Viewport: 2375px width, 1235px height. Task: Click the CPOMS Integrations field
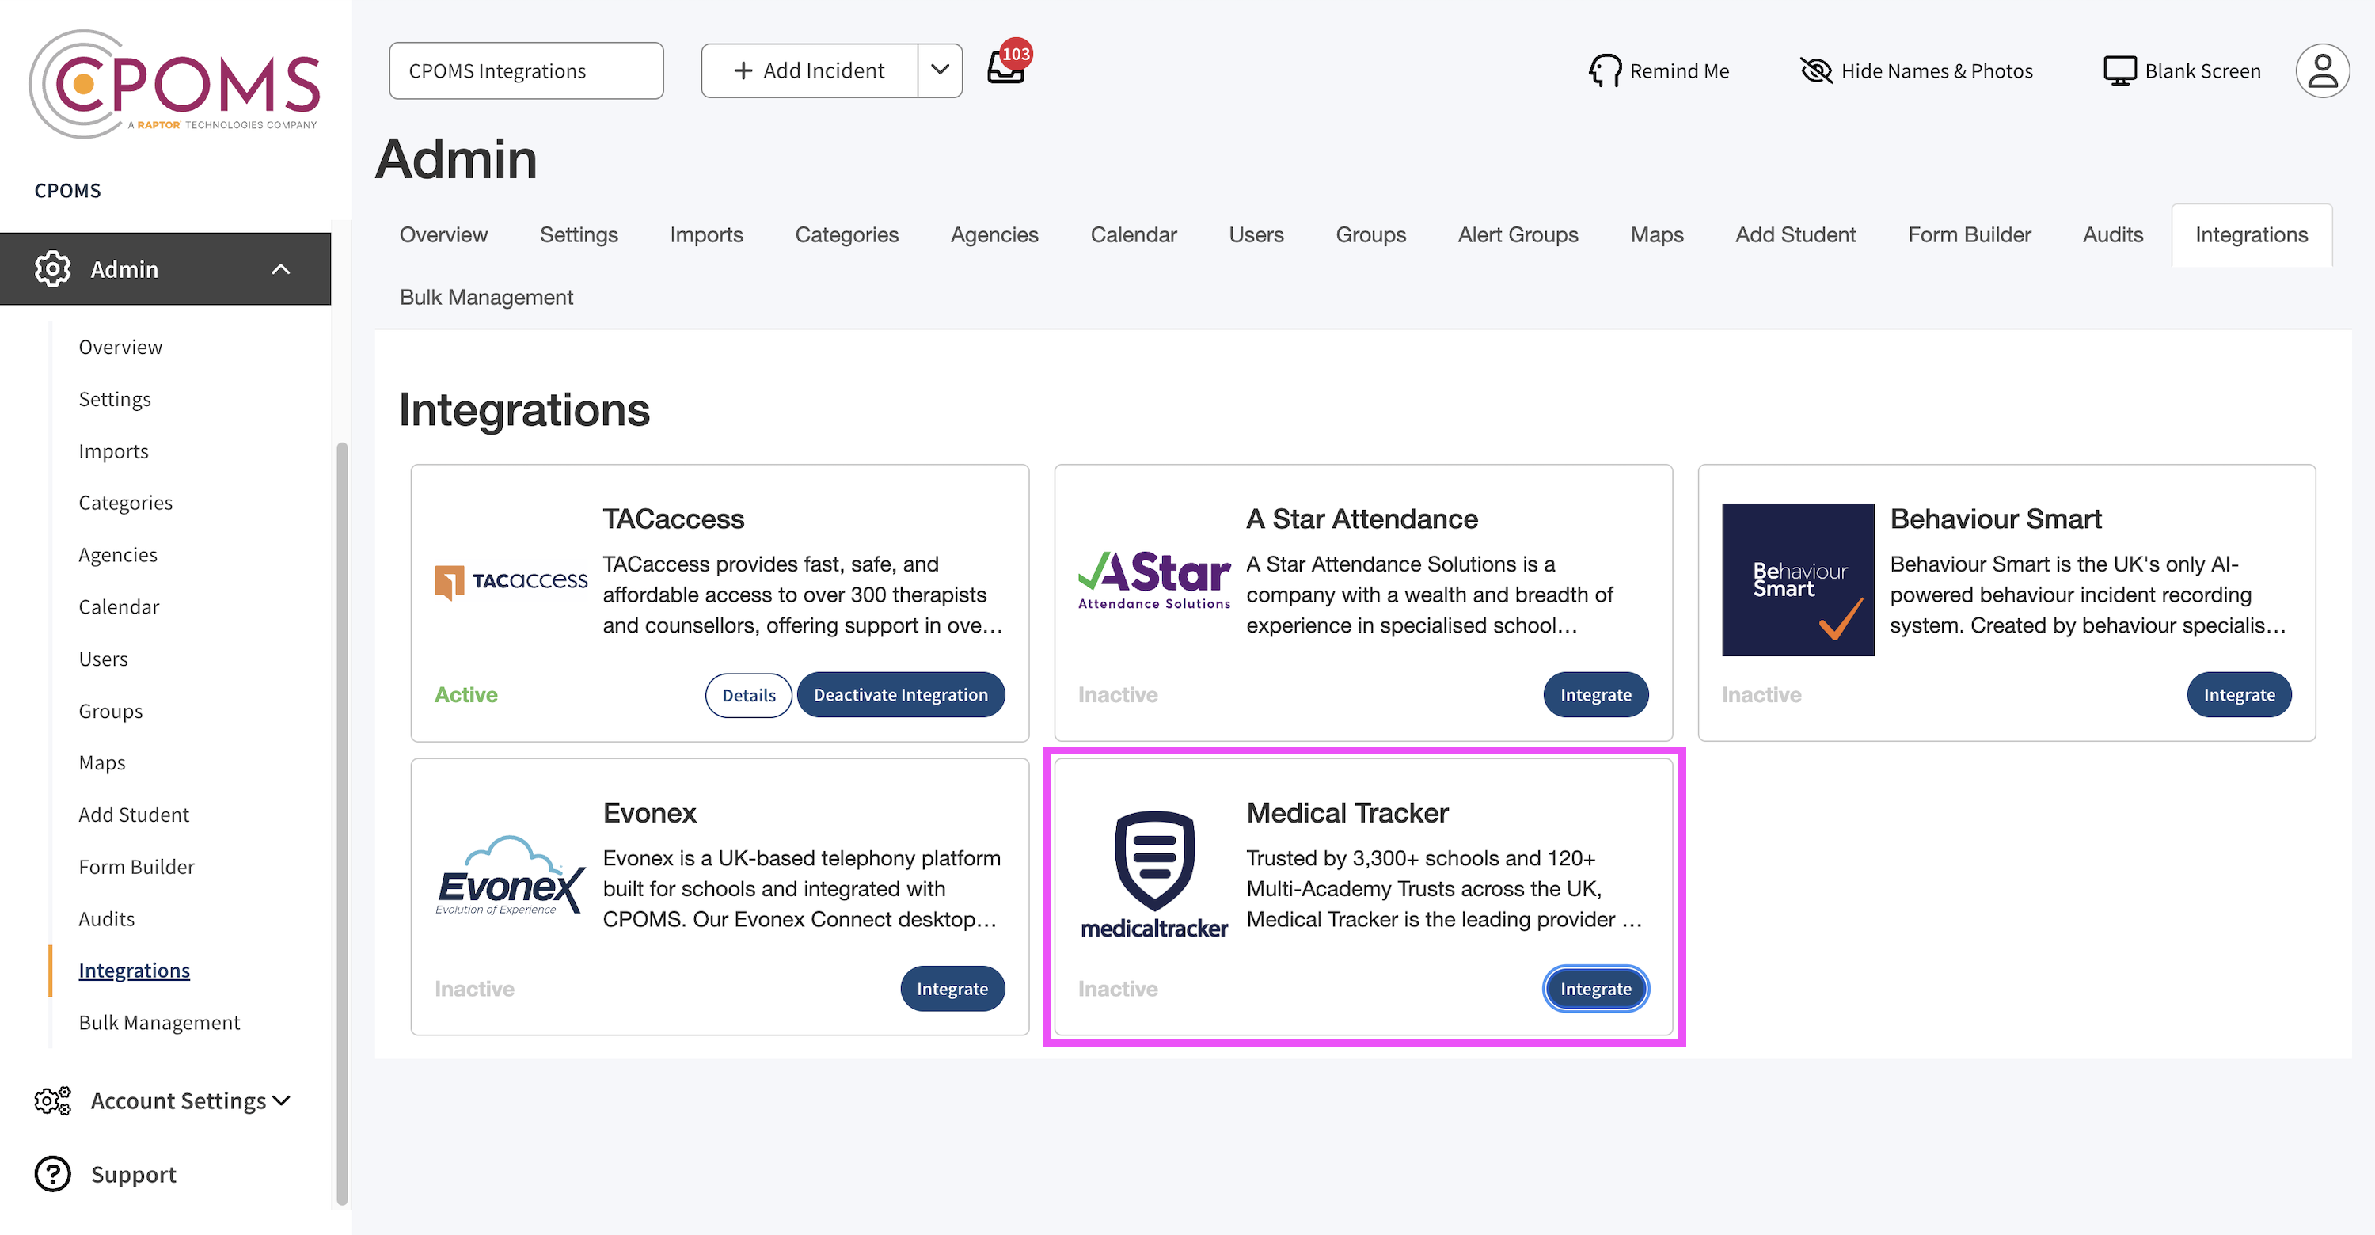[526, 70]
